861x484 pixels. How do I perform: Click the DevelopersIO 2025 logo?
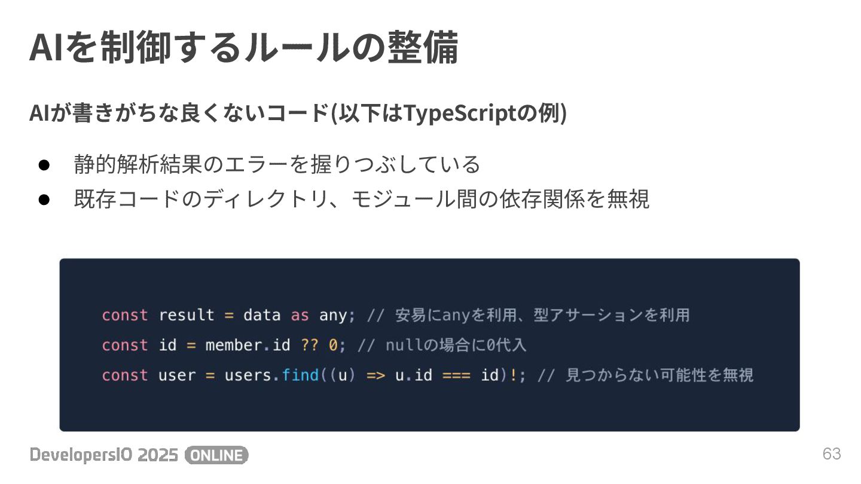104,455
